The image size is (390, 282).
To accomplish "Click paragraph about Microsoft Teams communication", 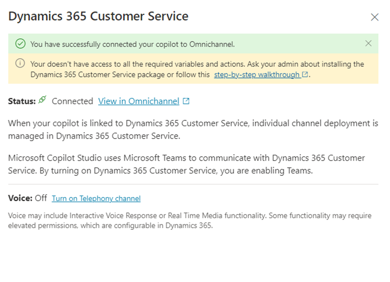I will [x=186, y=164].
